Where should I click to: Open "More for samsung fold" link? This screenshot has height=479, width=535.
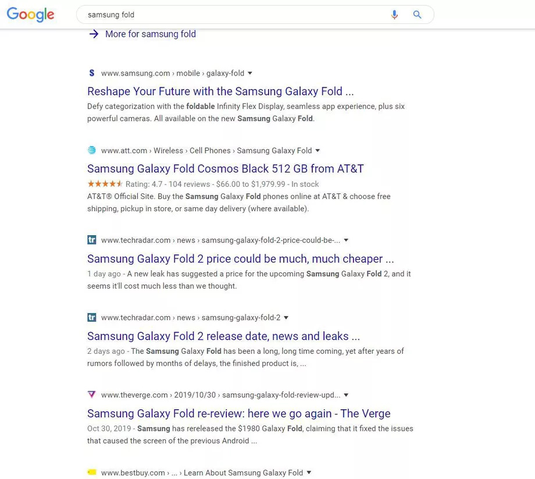150,34
